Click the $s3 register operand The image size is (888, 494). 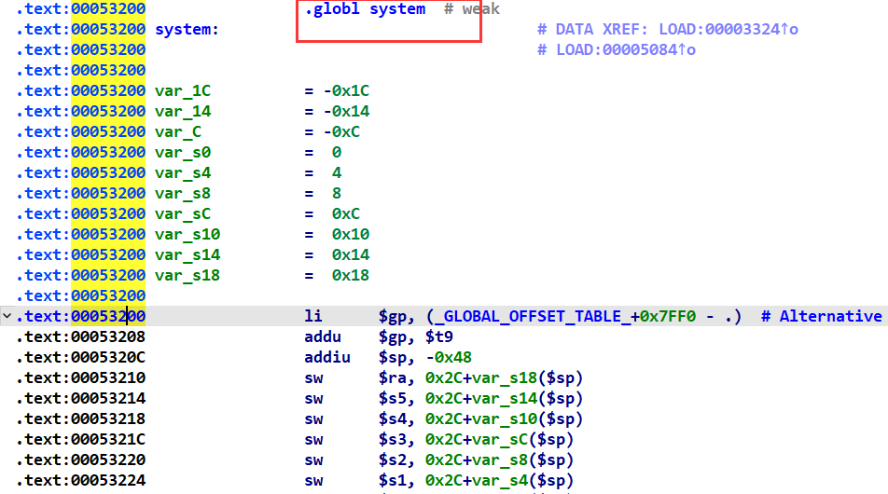pos(393,440)
